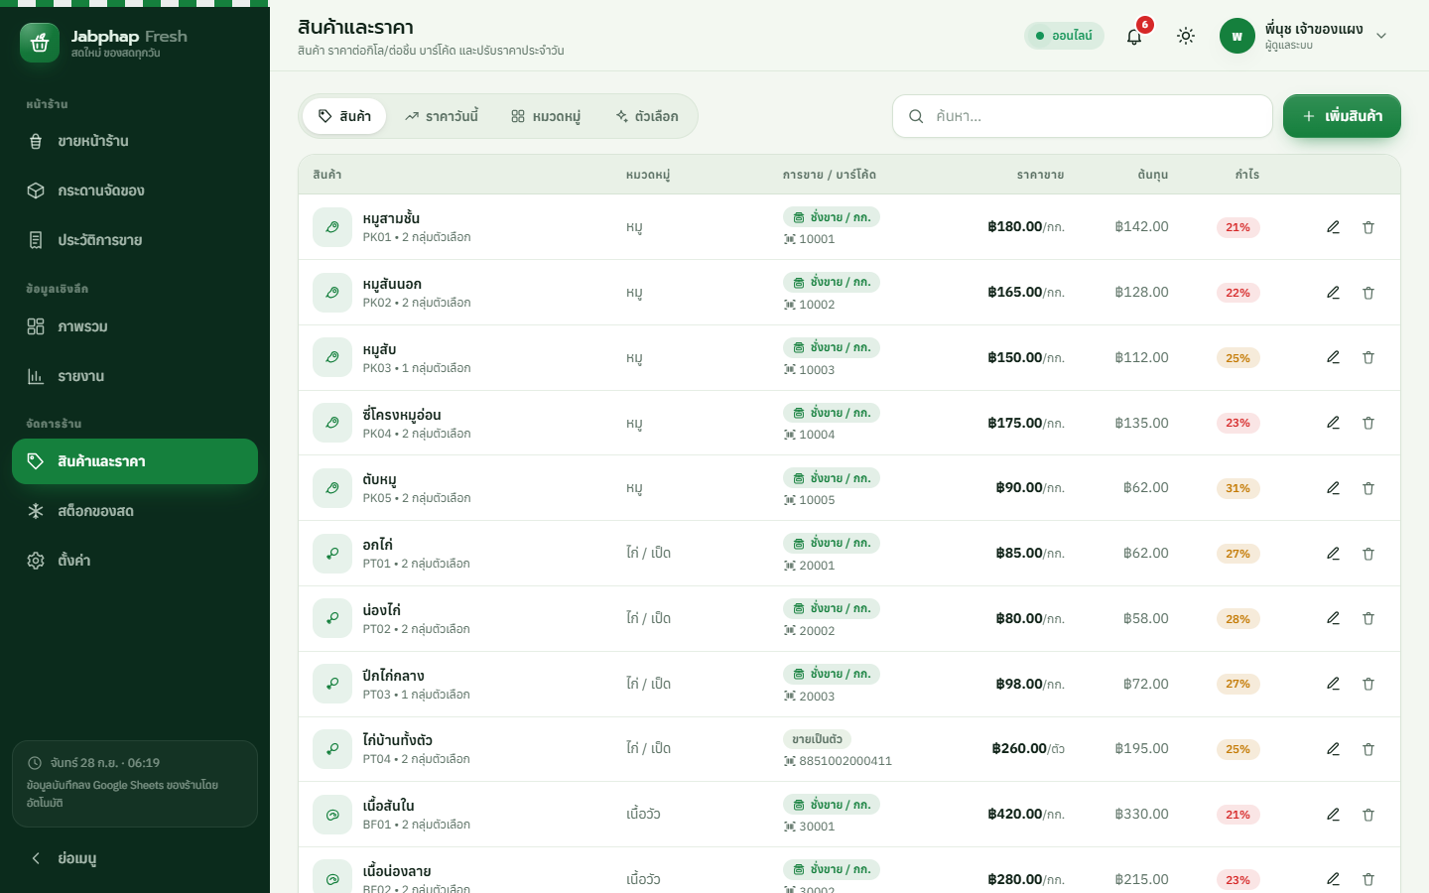Viewport: 1429px width, 893px height.
Task: Go to ภาพรวม dashboard
Action: point(135,326)
